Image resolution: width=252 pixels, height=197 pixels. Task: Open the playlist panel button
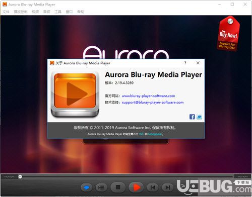pyautogui.click(x=101, y=187)
